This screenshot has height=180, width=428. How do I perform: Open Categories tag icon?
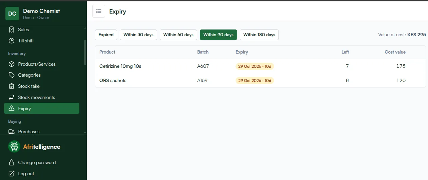(12, 75)
